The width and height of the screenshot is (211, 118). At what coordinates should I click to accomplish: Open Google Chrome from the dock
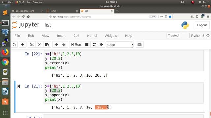coord(5,62)
